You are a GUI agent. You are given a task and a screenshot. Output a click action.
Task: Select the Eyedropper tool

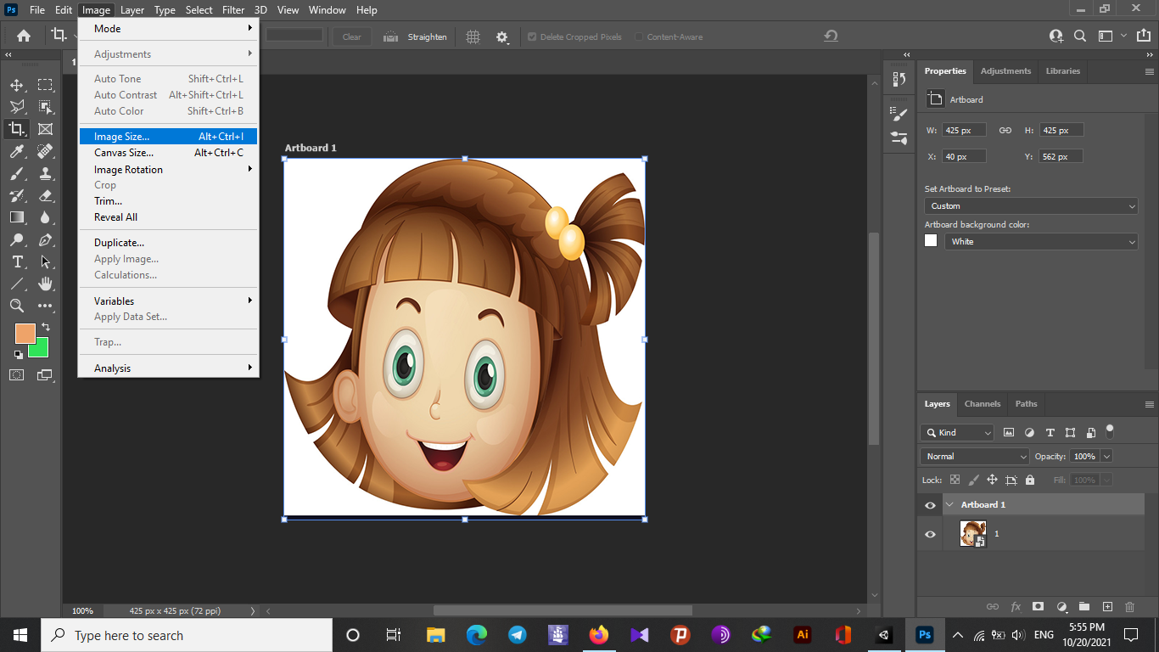tap(17, 151)
